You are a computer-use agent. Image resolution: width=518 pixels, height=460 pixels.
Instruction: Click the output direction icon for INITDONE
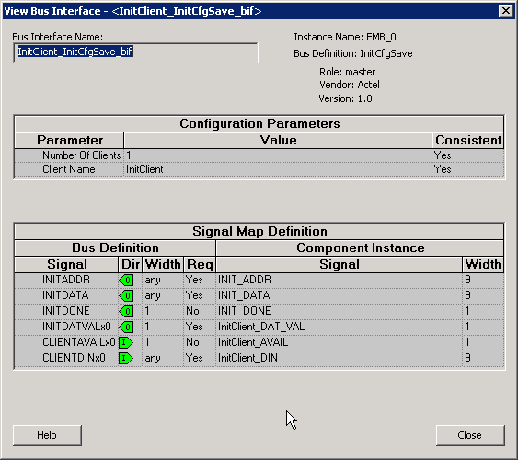(x=126, y=311)
